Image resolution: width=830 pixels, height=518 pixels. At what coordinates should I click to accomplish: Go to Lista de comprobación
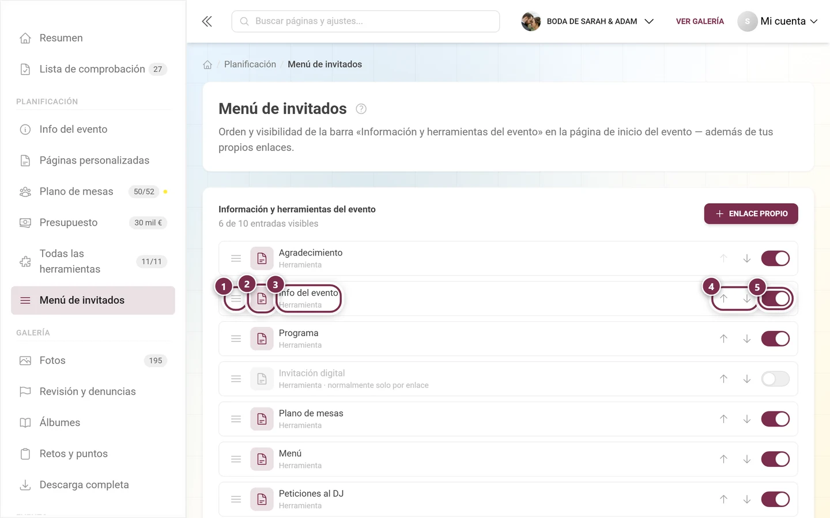coord(93,69)
